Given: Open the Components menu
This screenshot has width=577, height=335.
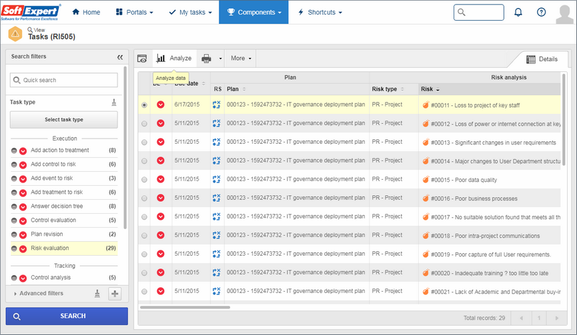Looking at the screenshot, I should [253, 12].
